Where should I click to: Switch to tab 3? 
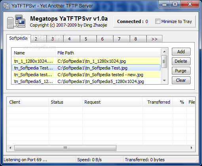55,39
